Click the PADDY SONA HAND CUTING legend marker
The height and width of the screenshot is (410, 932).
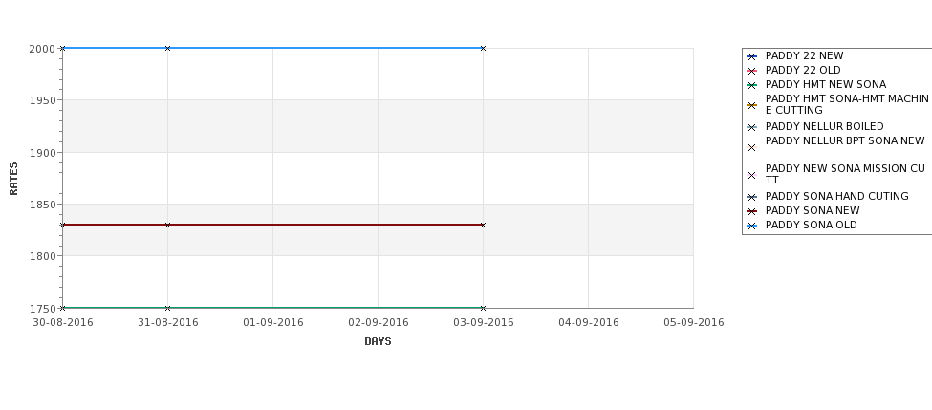[x=751, y=197]
